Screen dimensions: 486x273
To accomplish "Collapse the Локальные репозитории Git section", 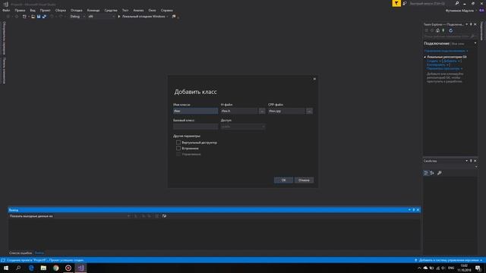I will coord(425,57).
